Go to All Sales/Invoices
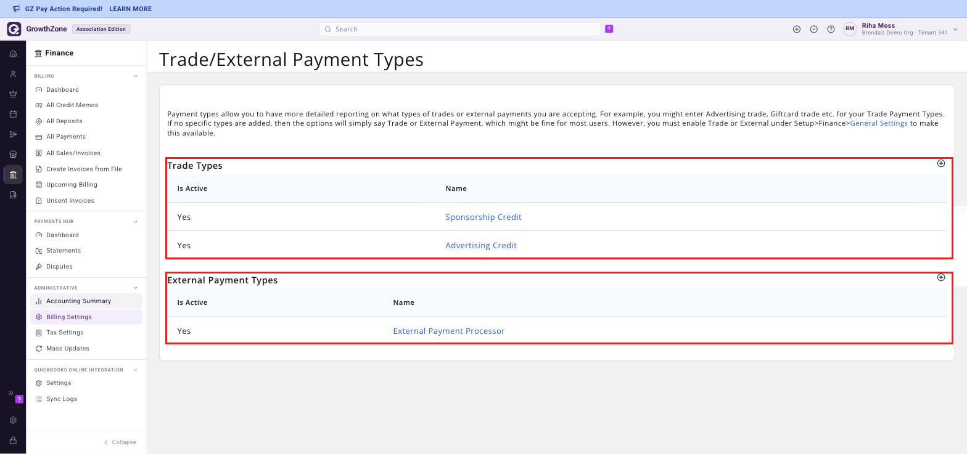 point(73,153)
